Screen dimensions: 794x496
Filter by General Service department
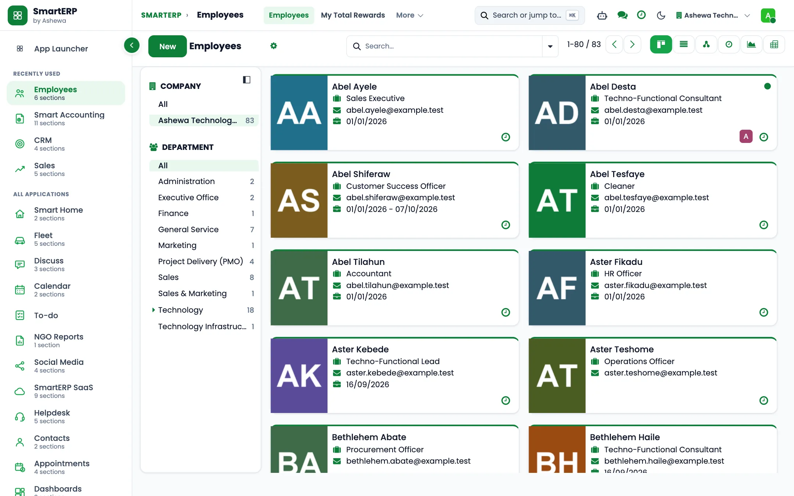click(204, 230)
